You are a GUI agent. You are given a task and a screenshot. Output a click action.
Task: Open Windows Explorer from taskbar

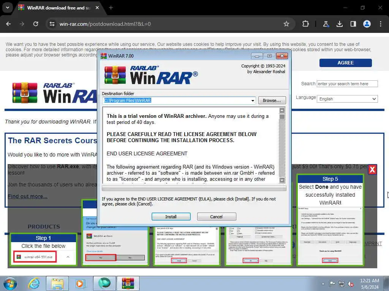tap(57, 283)
